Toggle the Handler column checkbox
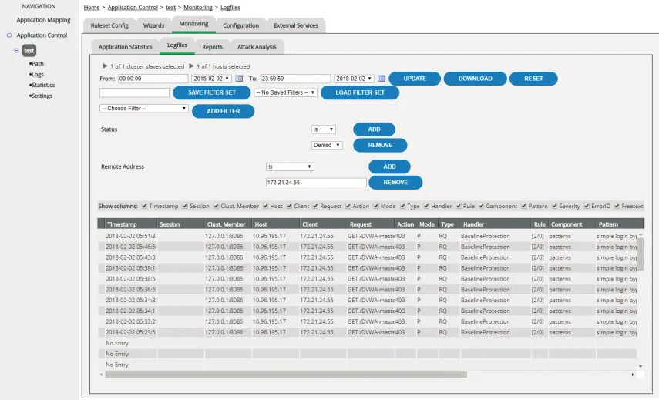The width and height of the screenshot is (659, 400). pyautogui.click(x=426, y=206)
